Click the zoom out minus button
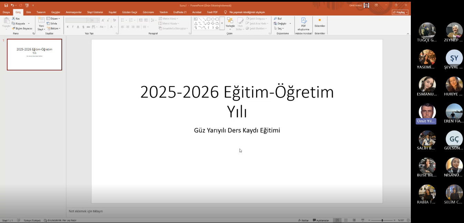 tap(369, 220)
